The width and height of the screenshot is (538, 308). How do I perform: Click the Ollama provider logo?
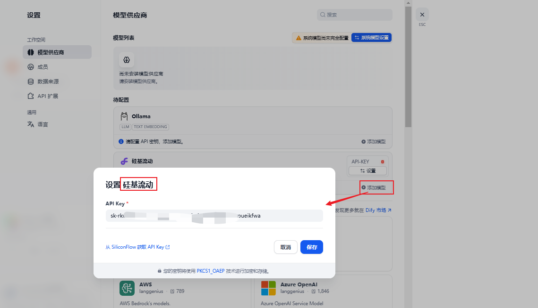pyautogui.click(x=124, y=116)
